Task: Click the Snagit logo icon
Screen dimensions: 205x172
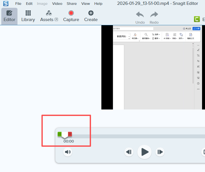Action: (x=6, y=4)
